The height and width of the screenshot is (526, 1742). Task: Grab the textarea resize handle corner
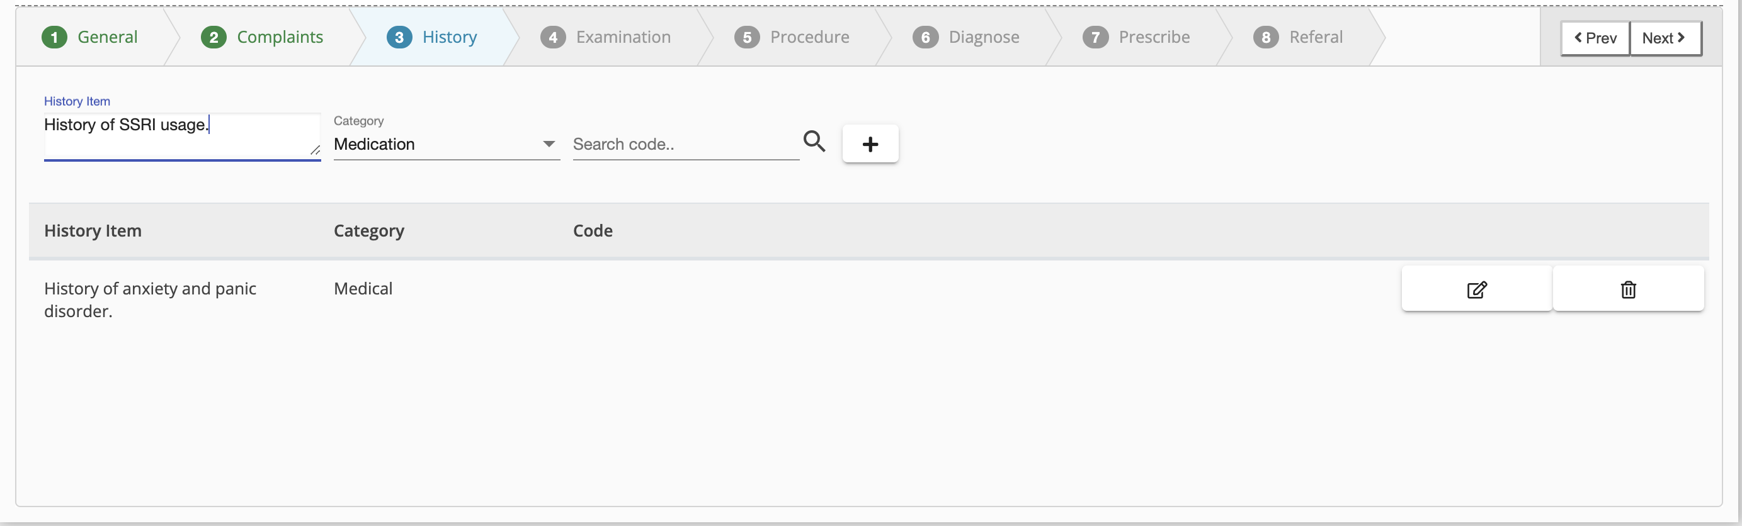pyautogui.click(x=315, y=150)
